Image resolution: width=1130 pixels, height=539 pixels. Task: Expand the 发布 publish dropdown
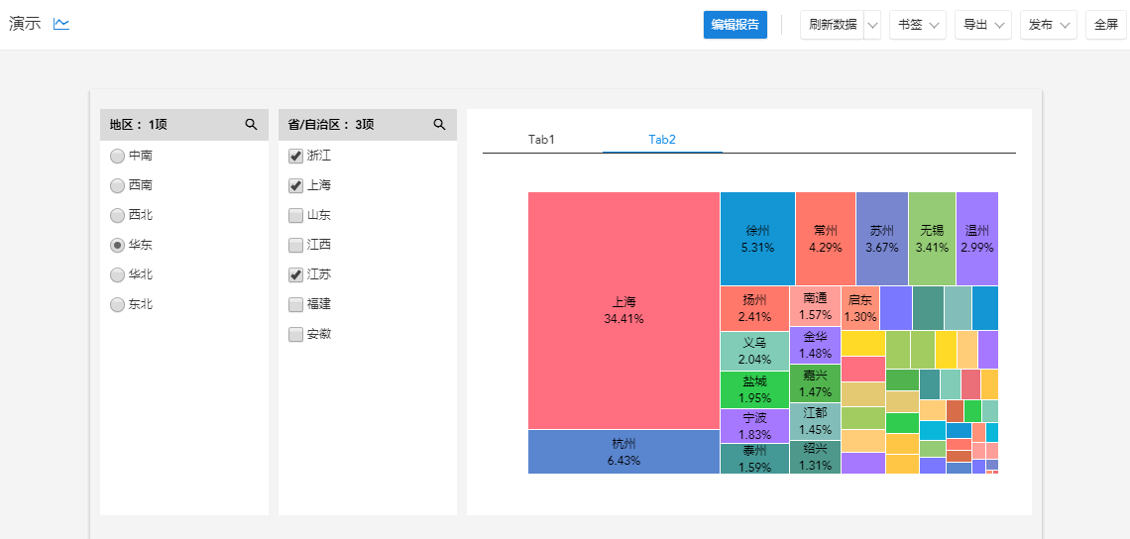pyautogui.click(x=1049, y=25)
